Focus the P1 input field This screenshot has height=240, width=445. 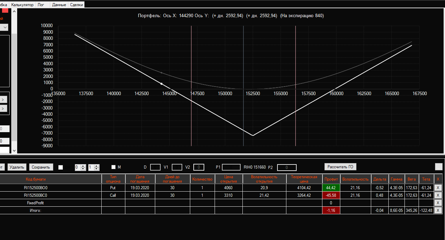click(231, 167)
